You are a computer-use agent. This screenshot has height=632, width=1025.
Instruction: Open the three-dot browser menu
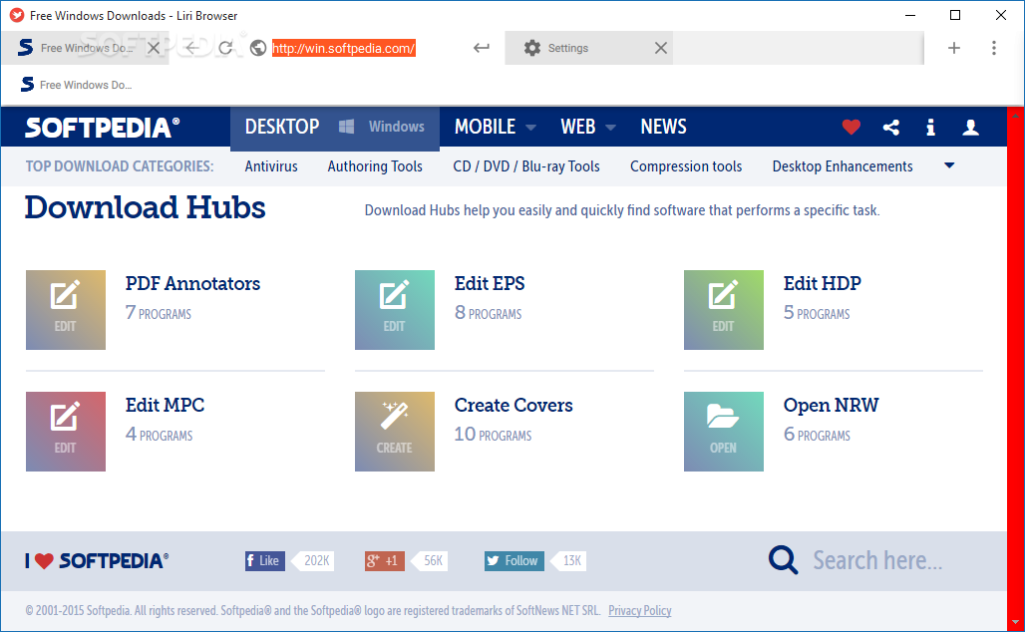pos(994,48)
